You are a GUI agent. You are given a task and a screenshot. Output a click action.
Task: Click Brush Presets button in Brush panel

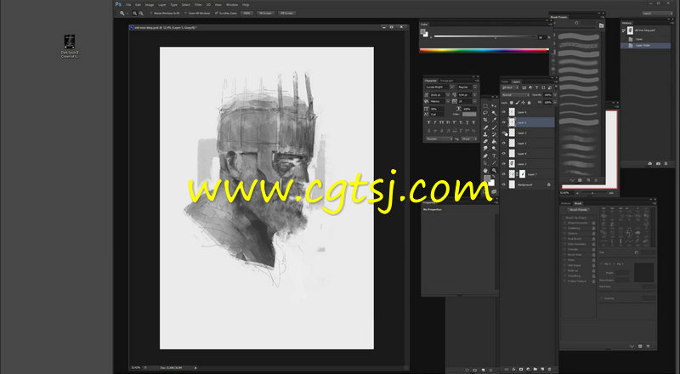579,210
